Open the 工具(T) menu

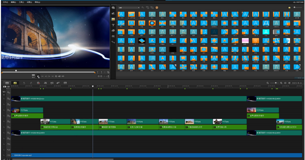[21, 2]
